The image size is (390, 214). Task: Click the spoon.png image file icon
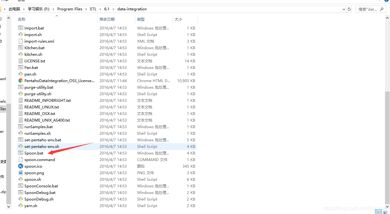(x=21, y=173)
